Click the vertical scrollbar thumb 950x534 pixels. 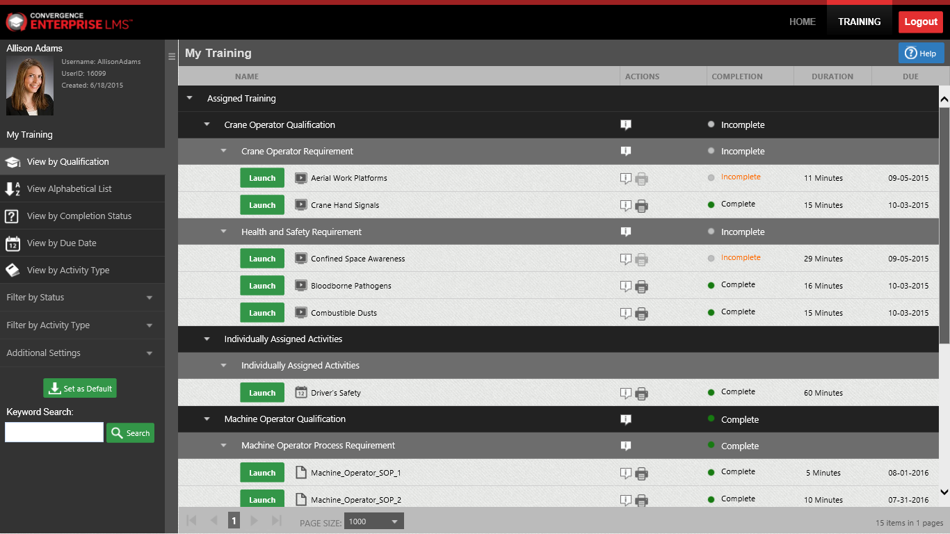pyautogui.click(x=944, y=225)
